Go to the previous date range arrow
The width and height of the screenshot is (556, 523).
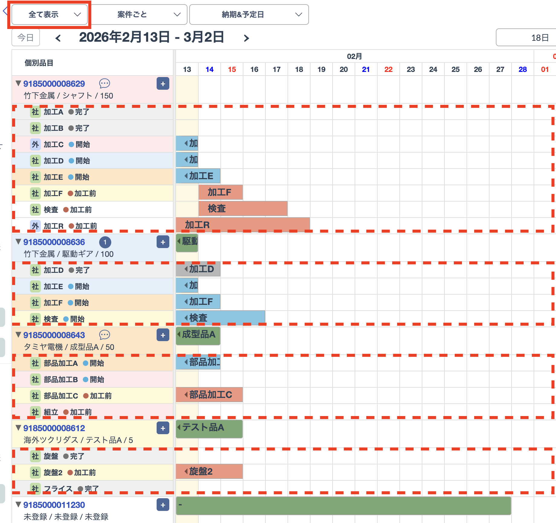[58, 38]
